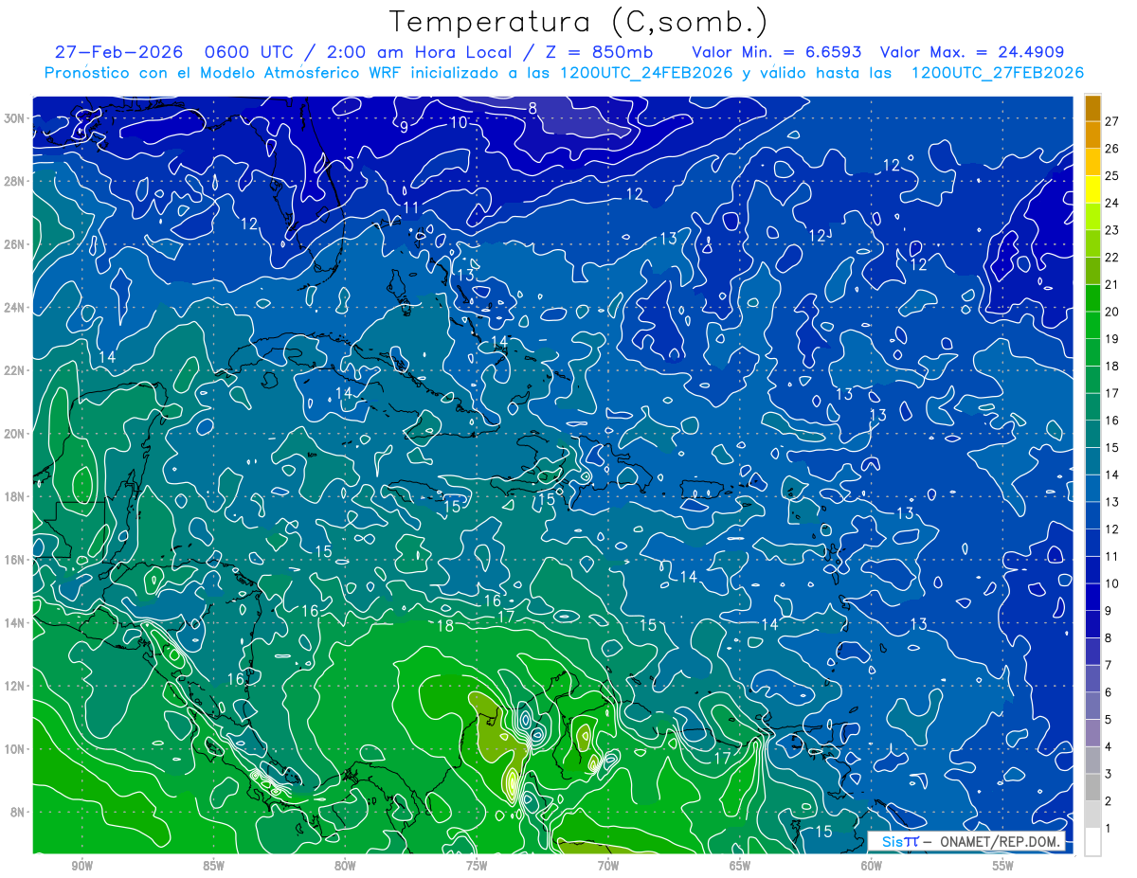Click the "75W" longitude axis label

[x=477, y=866]
